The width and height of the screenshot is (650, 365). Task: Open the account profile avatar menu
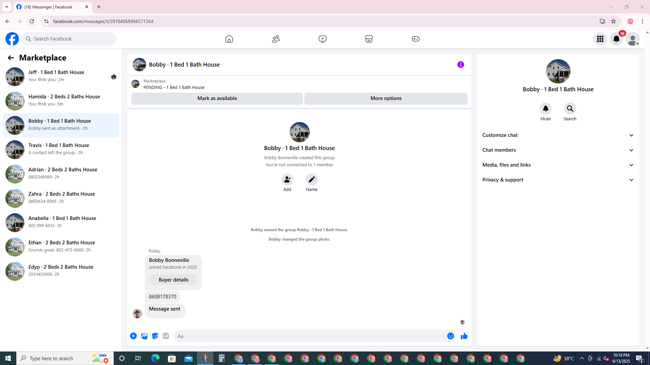point(633,39)
